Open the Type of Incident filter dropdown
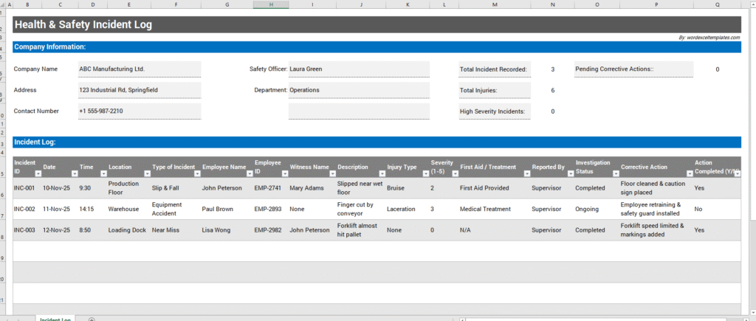This screenshot has height=321, width=756. point(197,173)
